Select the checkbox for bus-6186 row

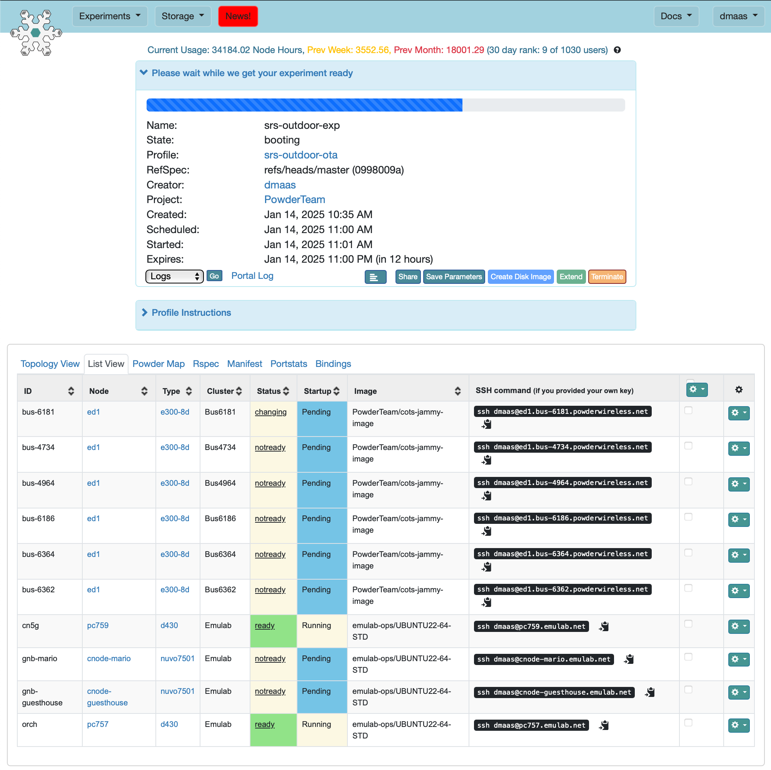coord(688,517)
